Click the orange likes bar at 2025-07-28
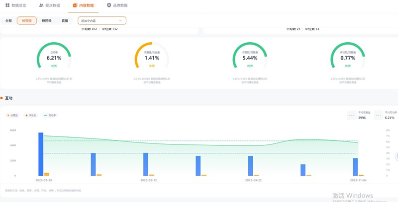The height and width of the screenshot is (202, 398). [47, 174]
